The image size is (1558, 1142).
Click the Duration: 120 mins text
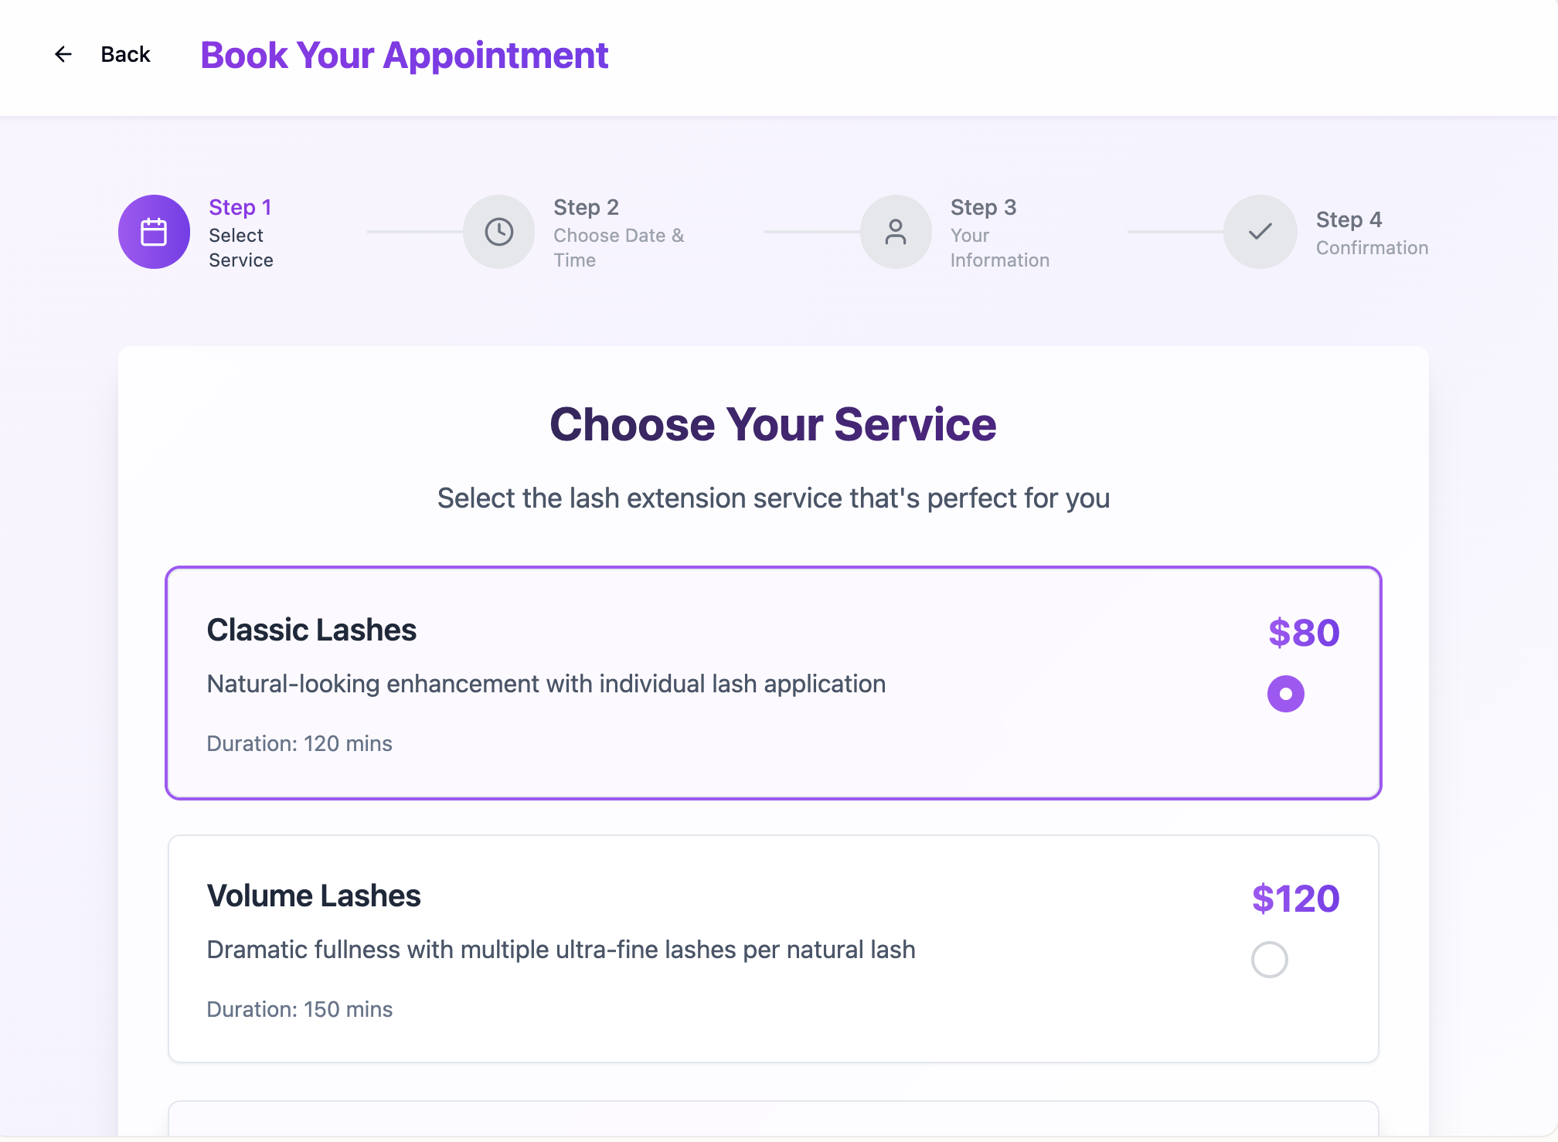(299, 743)
